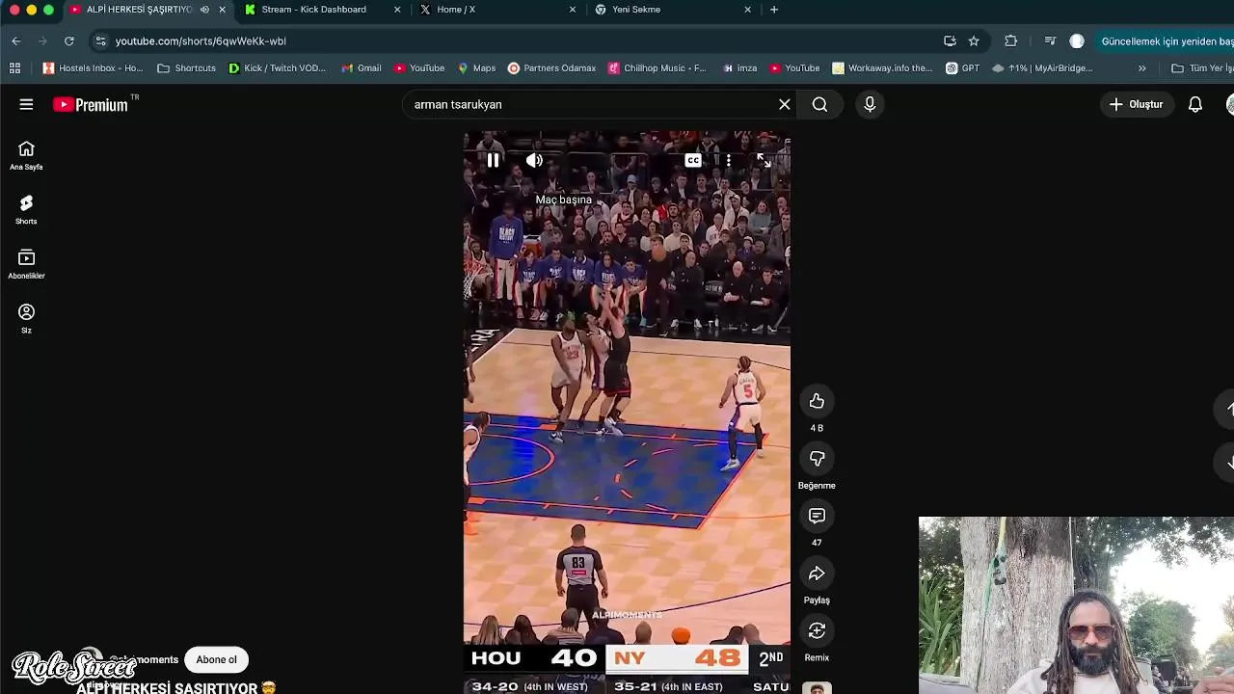Open the Tüm Yer İşaretleri bookmarks folder

coord(1201,68)
